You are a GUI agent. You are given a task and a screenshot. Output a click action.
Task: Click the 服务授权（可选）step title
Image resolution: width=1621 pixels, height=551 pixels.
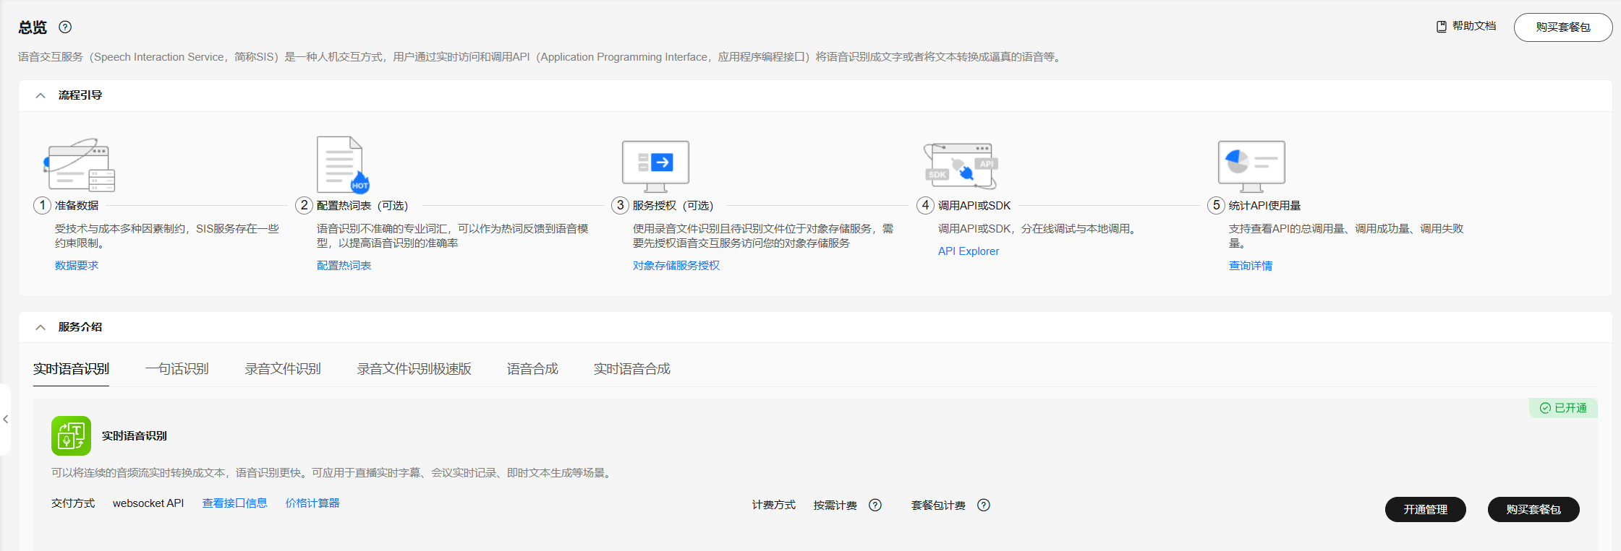click(673, 206)
